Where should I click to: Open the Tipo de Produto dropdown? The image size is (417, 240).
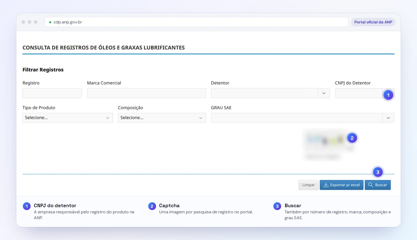click(68, 118)
